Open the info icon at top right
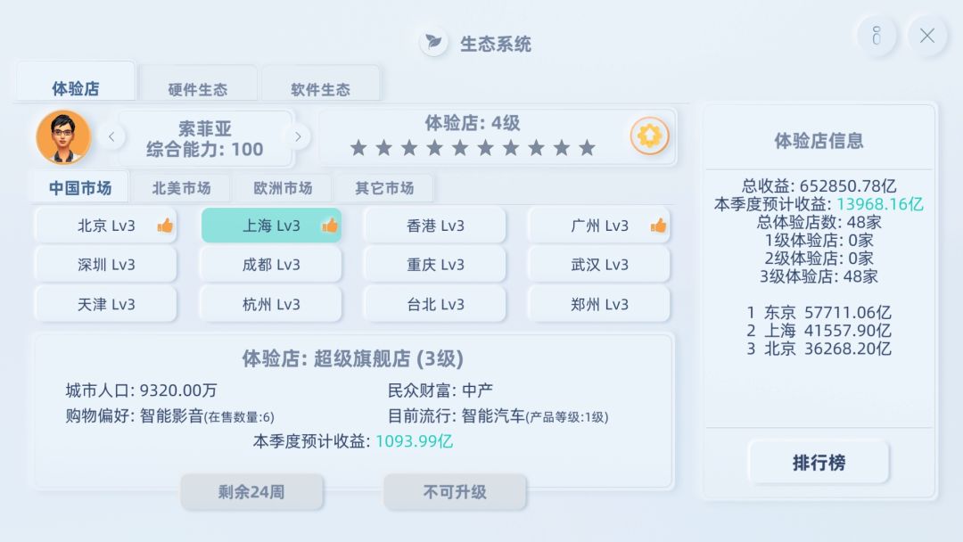 click(x=877, y=37)
